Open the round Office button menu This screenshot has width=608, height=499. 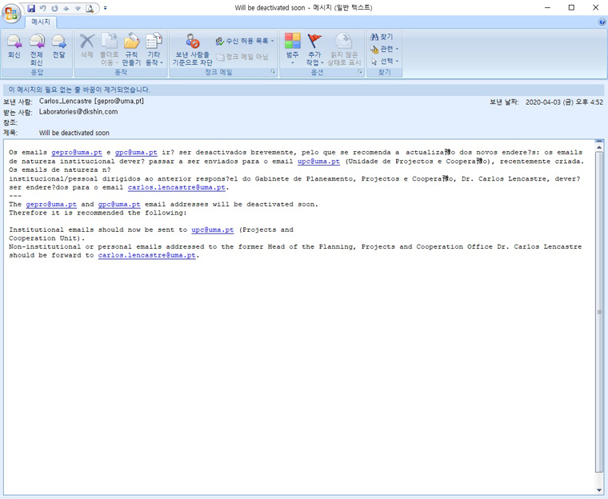(x=12, y=13)
